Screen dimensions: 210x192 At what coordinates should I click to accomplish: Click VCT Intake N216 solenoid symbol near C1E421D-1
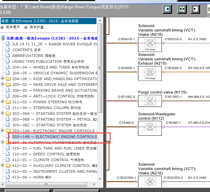150,44
